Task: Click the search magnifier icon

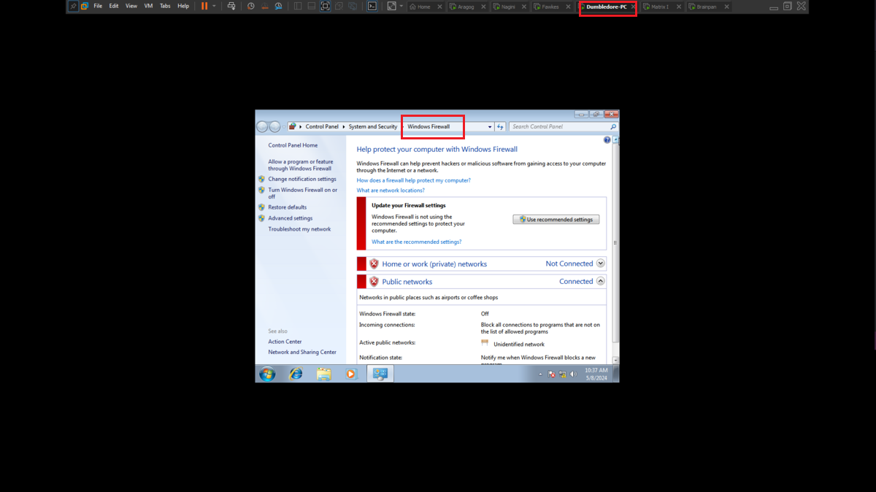Action: point(612,126)
